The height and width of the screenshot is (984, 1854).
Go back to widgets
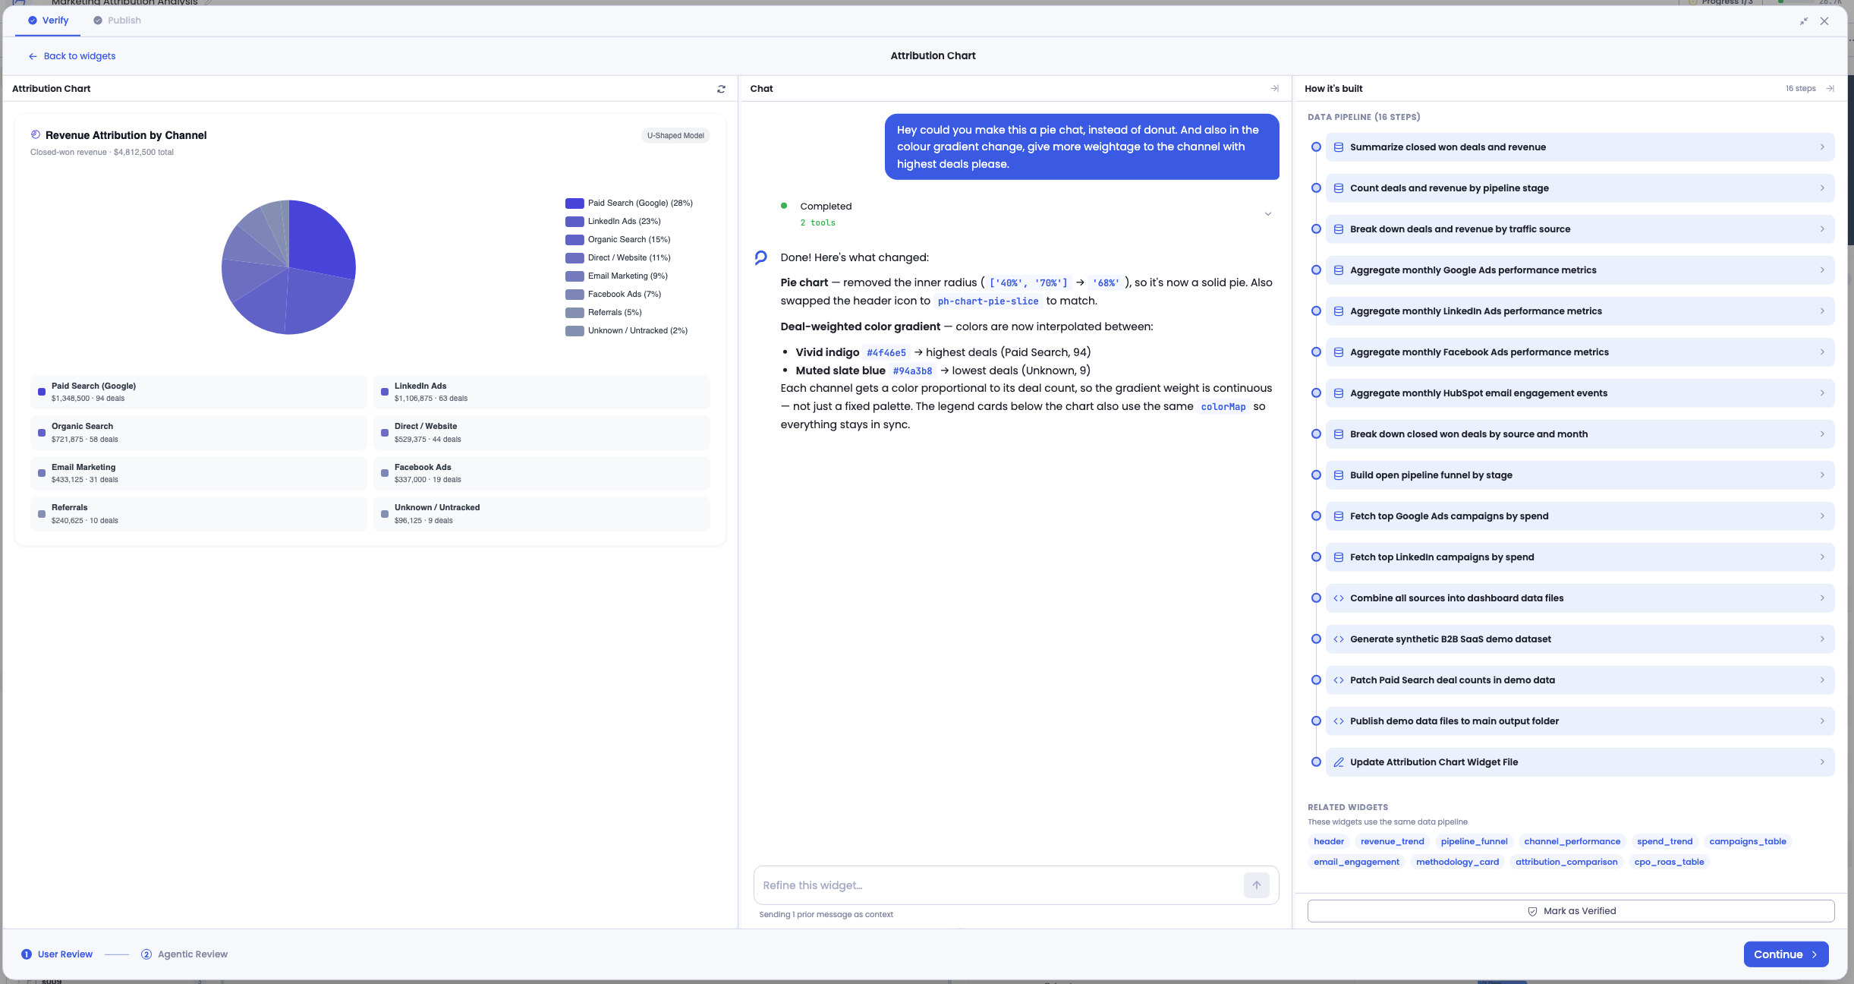pyautogui.click(x=72, y=56)
